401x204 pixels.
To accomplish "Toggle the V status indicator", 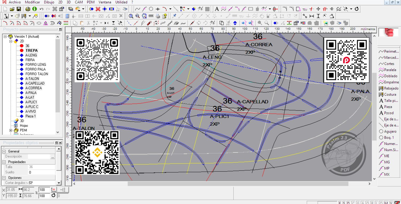I will pos(391,203).
